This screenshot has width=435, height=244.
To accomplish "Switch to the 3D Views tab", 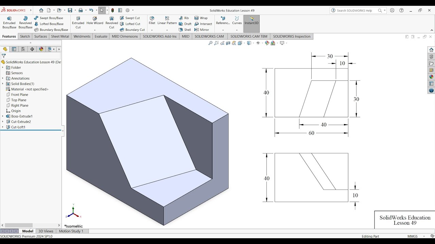I will pyautogui.click(x=46, y=231).
